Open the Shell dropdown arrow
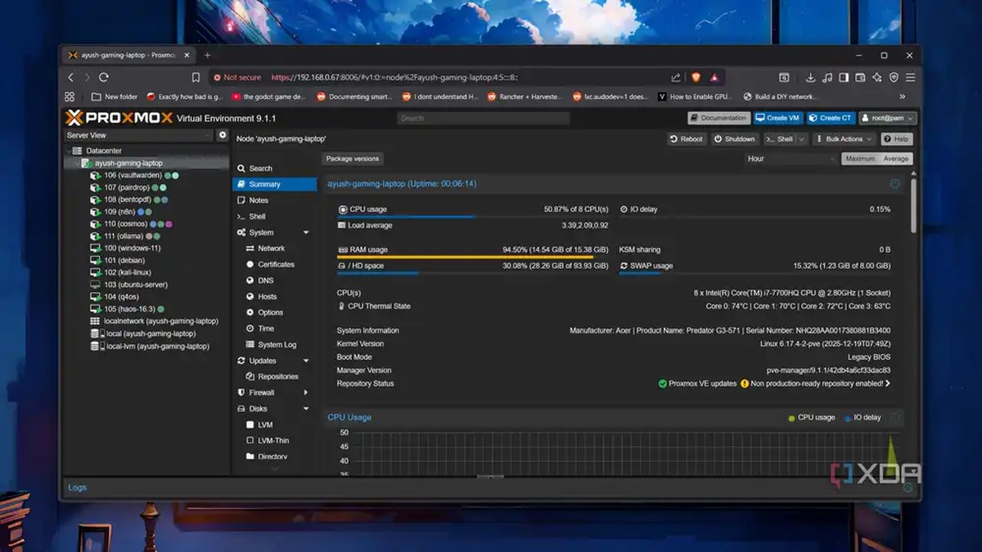This screenshot has width=982, height=552. click(x=802, y=139)
